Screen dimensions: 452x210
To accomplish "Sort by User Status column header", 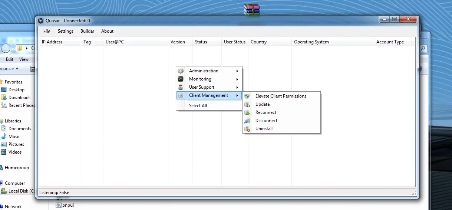I will click(235, 42).
